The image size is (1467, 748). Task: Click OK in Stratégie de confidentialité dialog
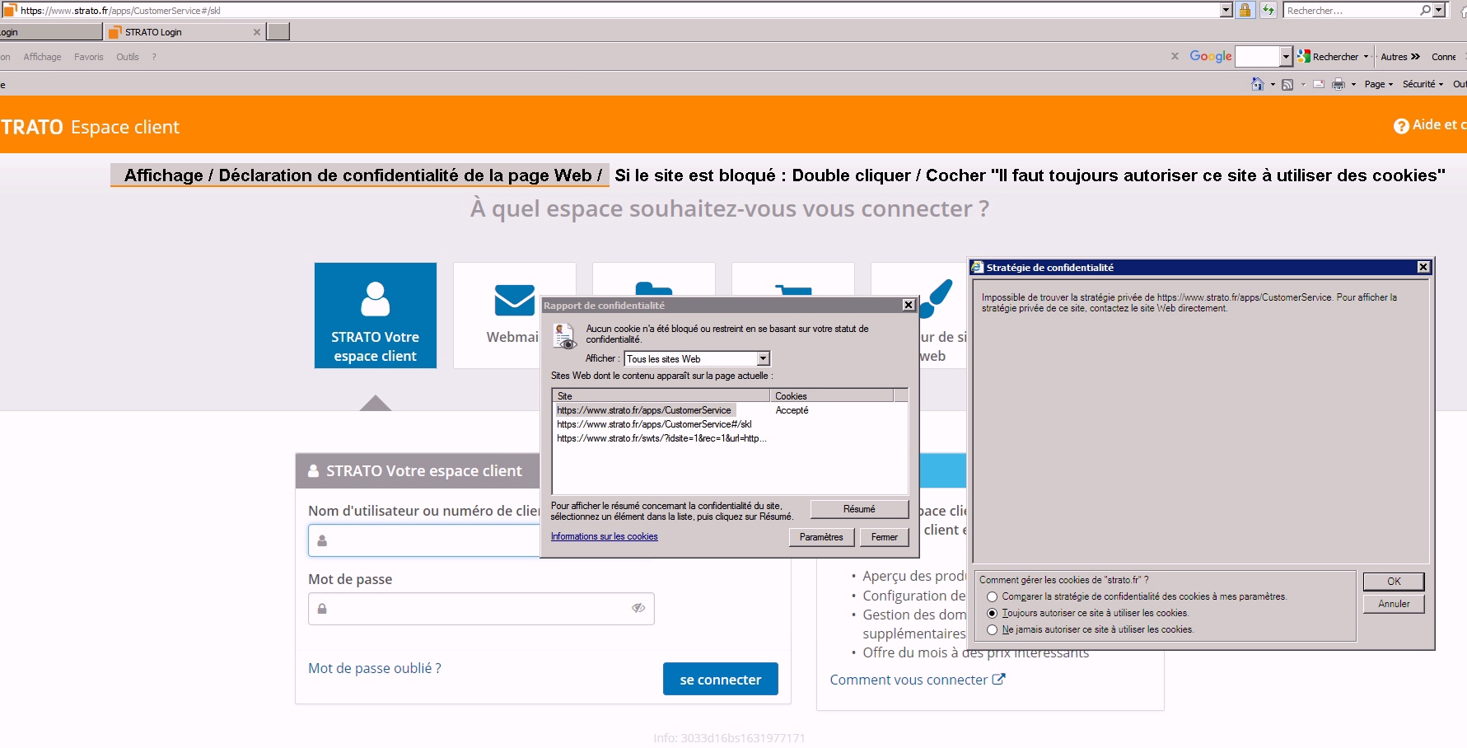click(x=1394, y=581)
